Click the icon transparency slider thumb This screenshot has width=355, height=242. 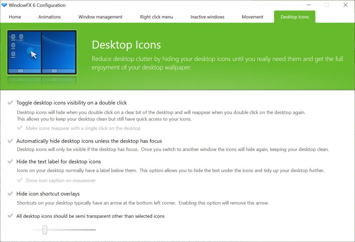pyautogui.click(x=45, y=230)
